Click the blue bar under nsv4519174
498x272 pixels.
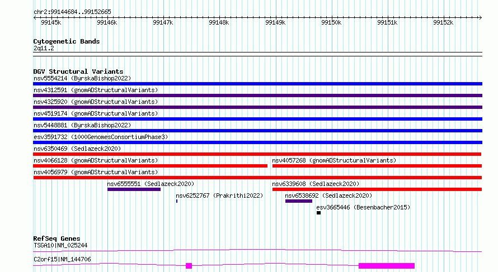pos(257,119)
